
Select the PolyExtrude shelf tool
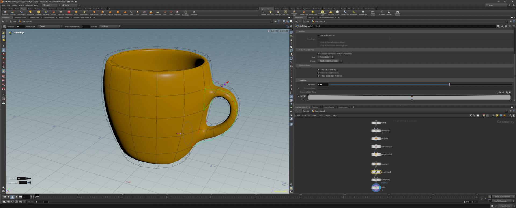pyautogui.click(x=30, y=13)
